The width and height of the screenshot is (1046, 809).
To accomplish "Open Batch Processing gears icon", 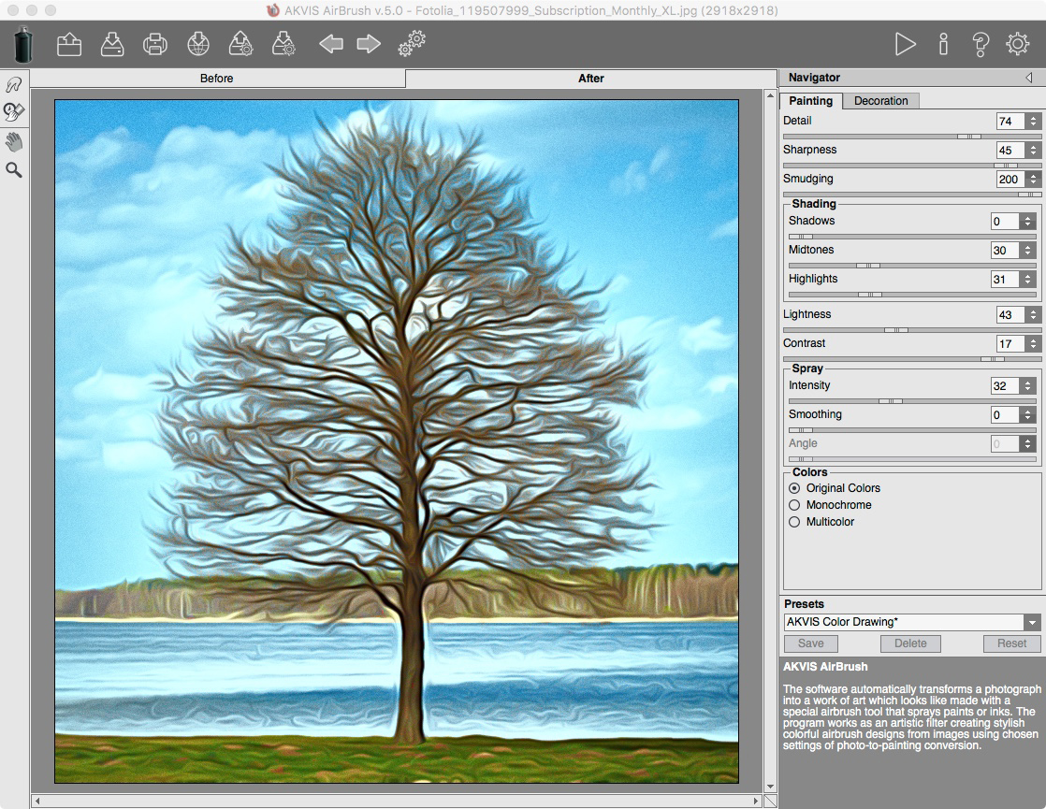I will (412, 44).
